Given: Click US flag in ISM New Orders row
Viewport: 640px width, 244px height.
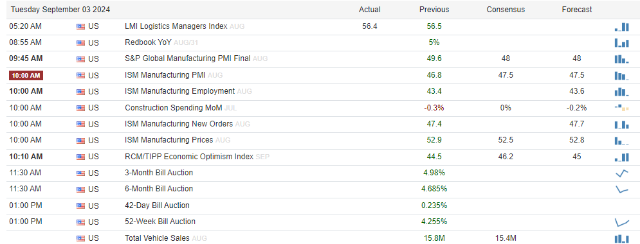Looking at the screenshot, I should coord(80,124).
